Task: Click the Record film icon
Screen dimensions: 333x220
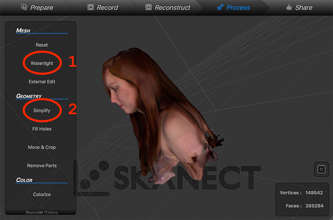Action: 91,7
